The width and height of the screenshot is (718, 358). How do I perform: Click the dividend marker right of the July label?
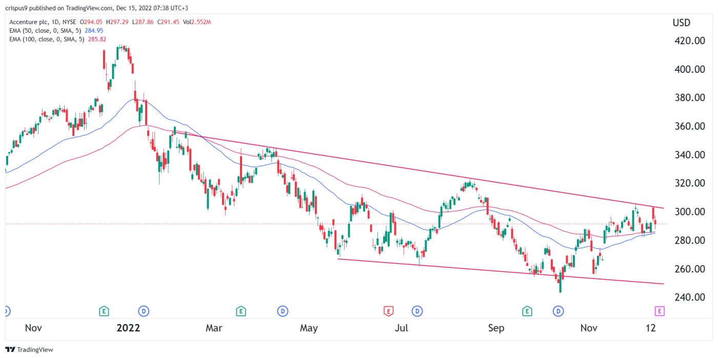(x=418, y=310)
